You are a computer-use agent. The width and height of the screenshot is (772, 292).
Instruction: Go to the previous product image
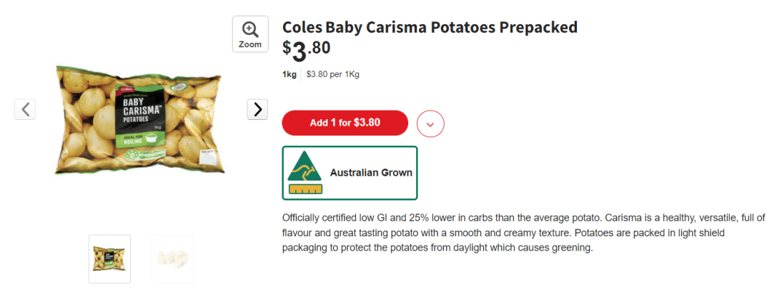(x=24, y=109)
